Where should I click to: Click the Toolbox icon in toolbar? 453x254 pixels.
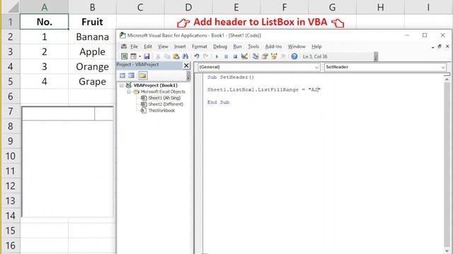point(283,56)
